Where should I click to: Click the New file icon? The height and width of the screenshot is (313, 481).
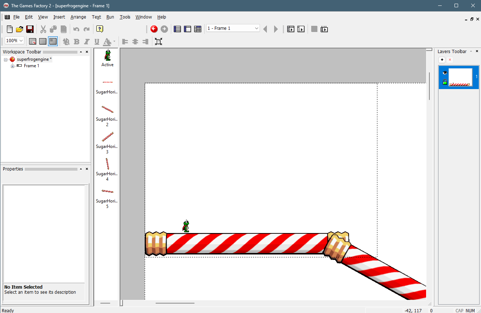(10, 29)
